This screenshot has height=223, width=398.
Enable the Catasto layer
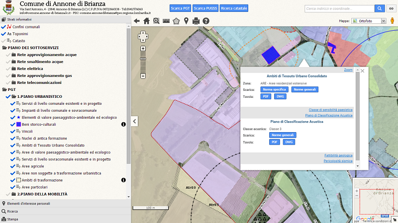[3, 41]
